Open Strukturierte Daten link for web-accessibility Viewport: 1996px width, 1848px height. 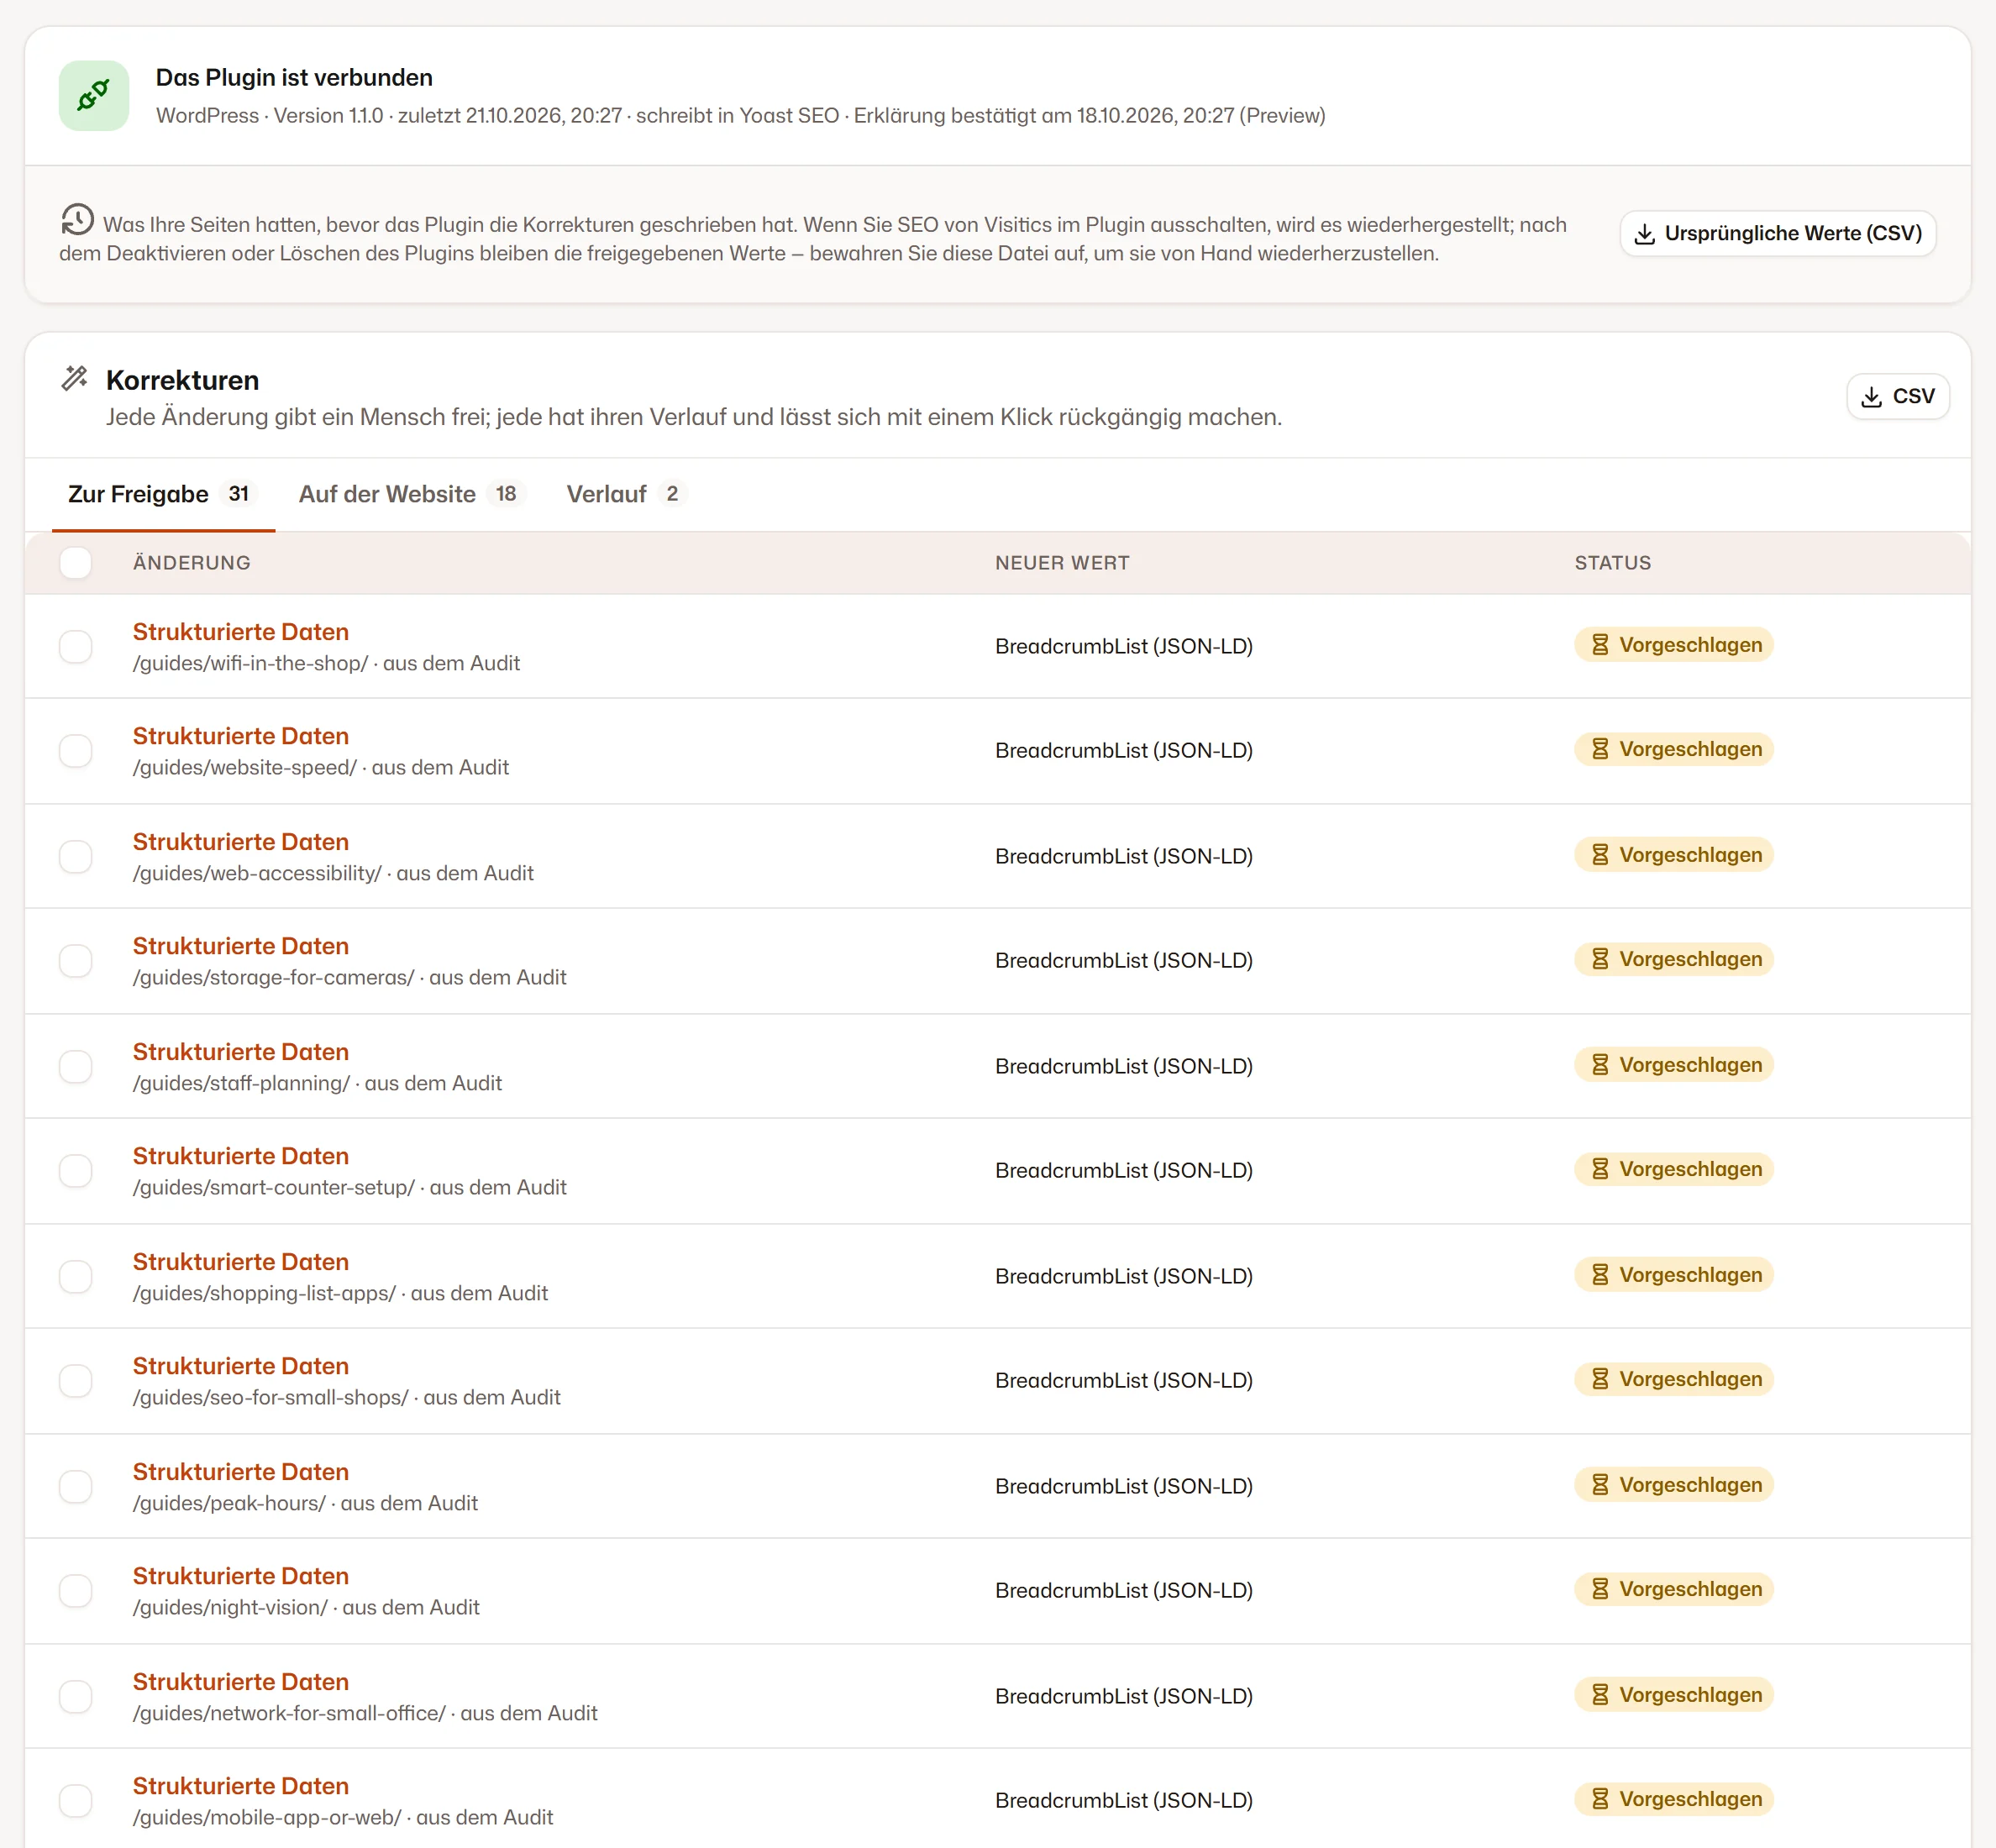coord(241,842)
